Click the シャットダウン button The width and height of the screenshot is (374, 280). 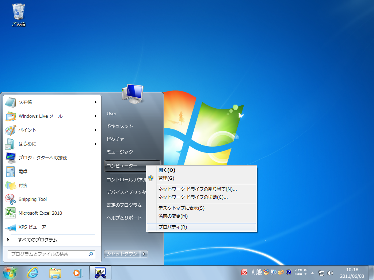tap(122, 254)
